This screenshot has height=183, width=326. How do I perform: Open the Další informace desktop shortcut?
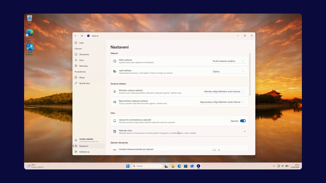point(30,50)
